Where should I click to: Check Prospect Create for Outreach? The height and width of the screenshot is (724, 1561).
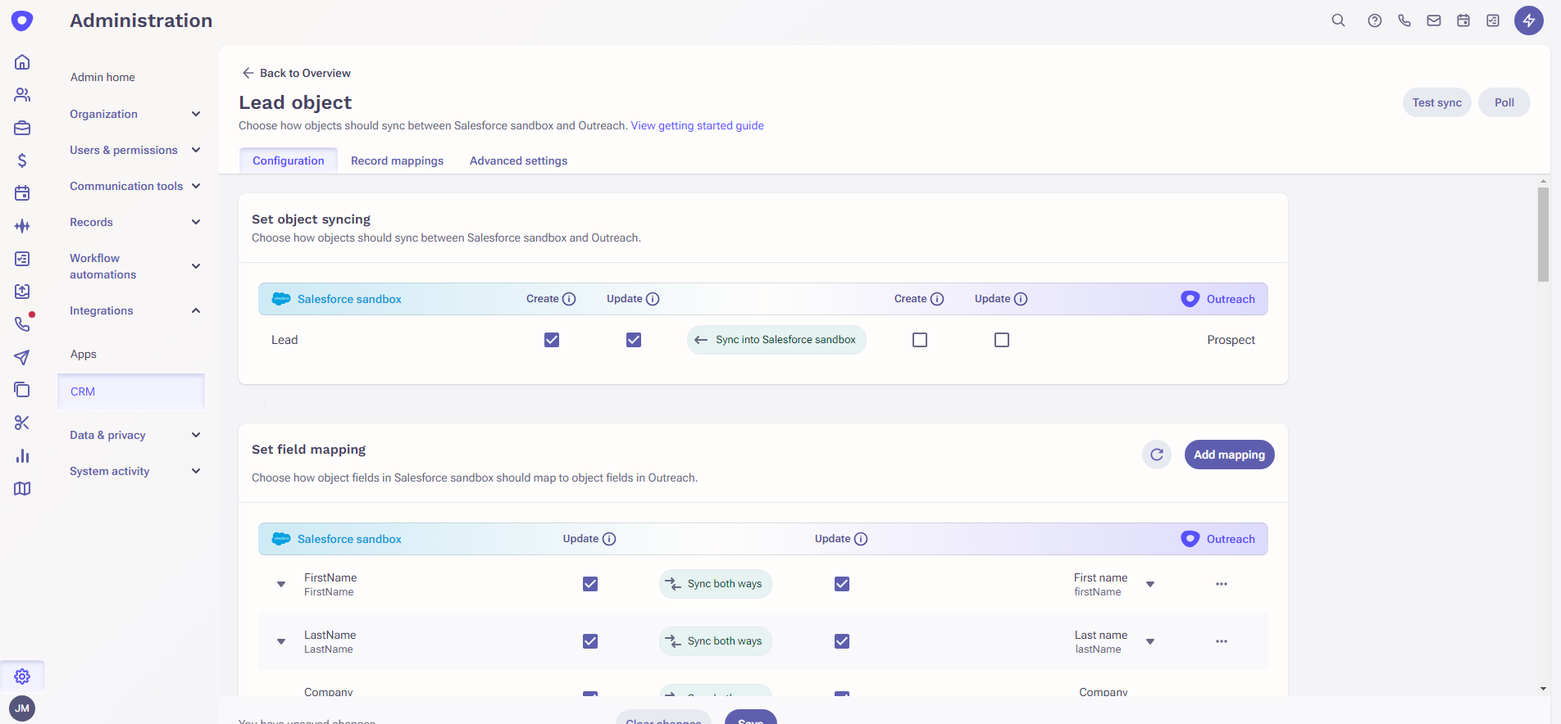pyautogui.click(x=920, y=340)
